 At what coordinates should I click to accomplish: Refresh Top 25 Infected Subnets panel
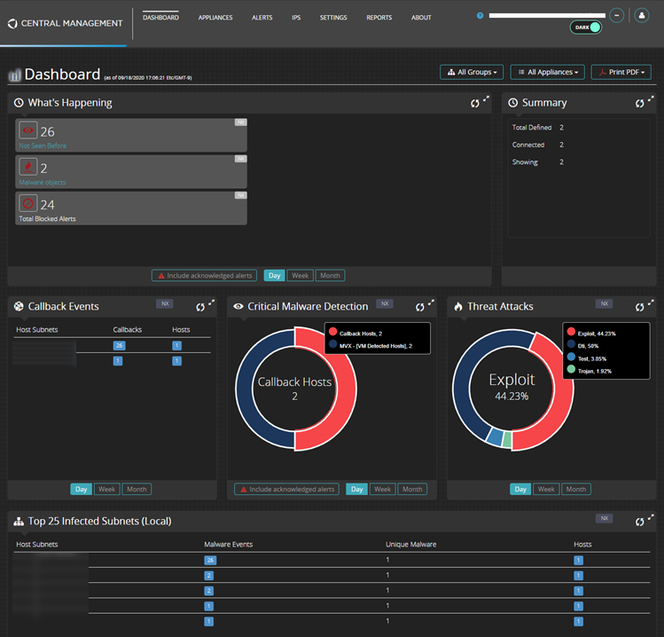(x=639, y=522)
